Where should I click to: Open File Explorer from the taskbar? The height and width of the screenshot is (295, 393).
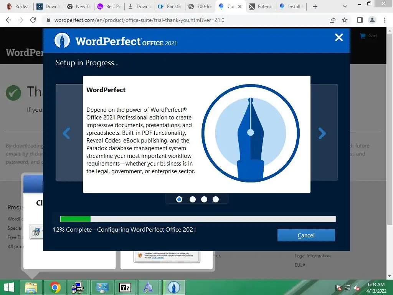click(31, 287)
